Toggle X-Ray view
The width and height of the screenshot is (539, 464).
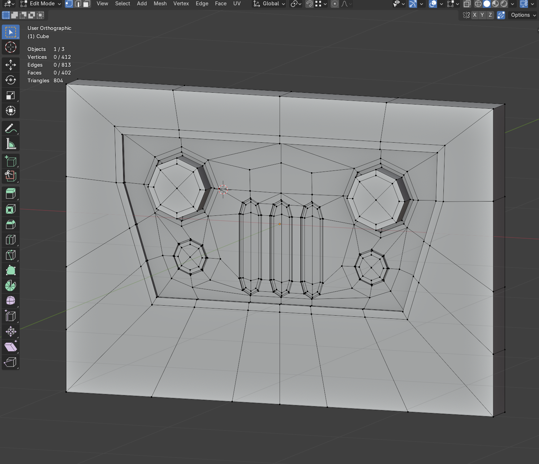(467, 4)
